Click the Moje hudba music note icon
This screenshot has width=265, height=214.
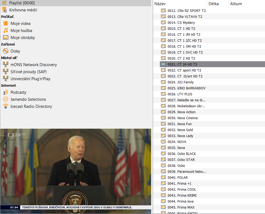coord(6,31)
